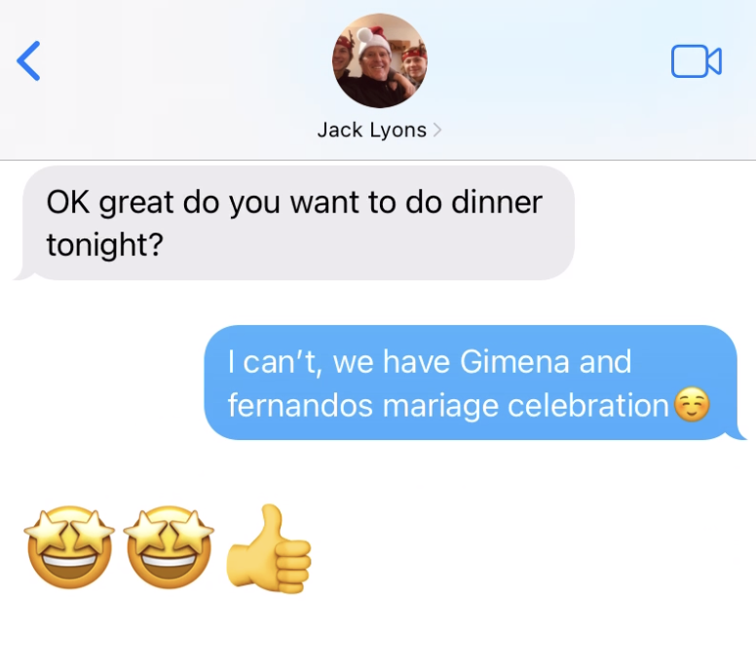Click the smiling emoji in blue bubble
756x660 pixels.
692,405
